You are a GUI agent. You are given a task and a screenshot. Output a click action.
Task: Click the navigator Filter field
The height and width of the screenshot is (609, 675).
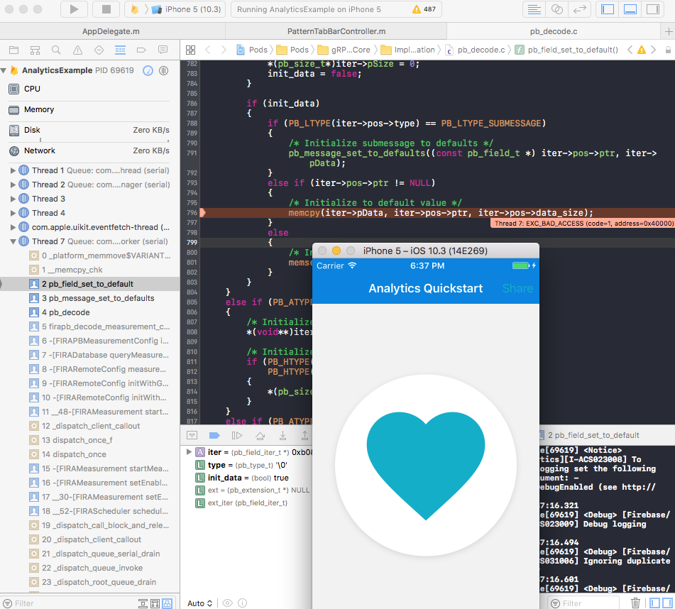click(x=69, y=603)
